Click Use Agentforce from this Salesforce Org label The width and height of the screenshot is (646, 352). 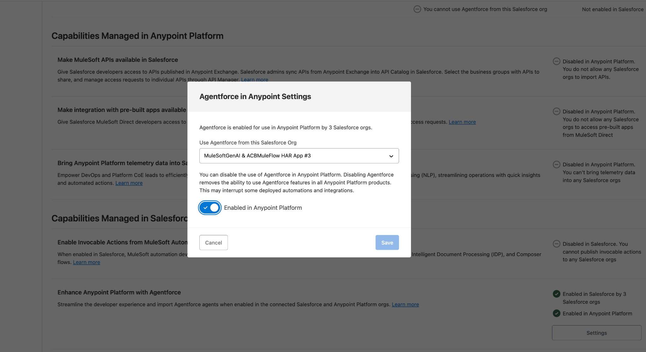pyautogui.click(x=248, y=143)
